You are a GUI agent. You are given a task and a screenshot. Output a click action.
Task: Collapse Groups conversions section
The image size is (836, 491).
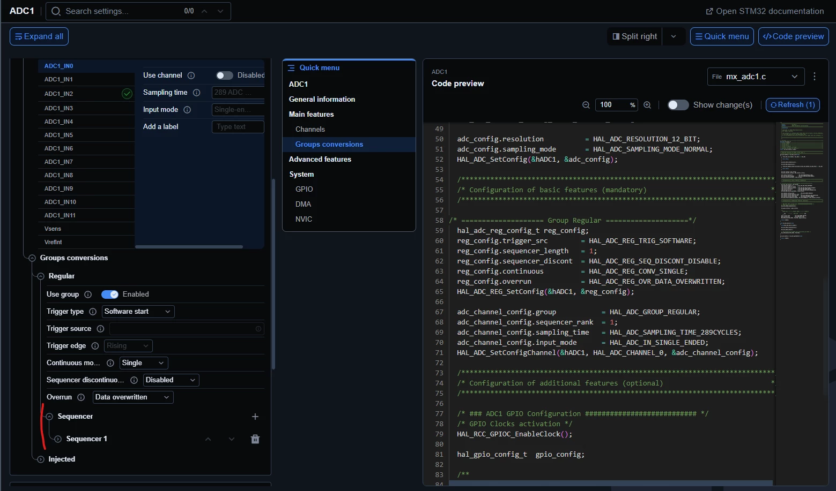click(32, 258)
